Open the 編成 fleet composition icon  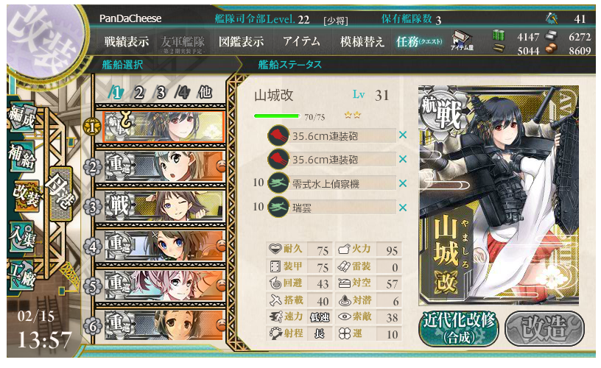pyautogui.click(x=22, y=117)
